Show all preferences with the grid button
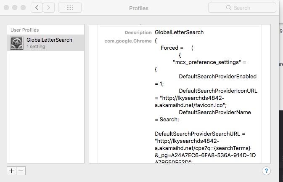 click(70, 8)
